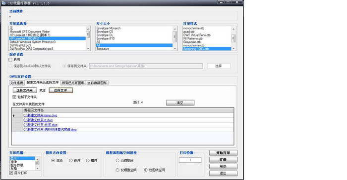Click paper size list scroll up arrow
The width and height of the screenshot is (347, 180).
[x=175, y=29]
